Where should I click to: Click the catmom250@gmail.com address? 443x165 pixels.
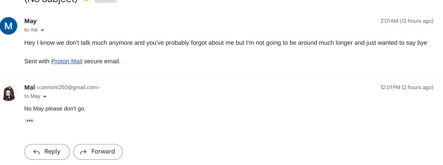coord(68,87)
